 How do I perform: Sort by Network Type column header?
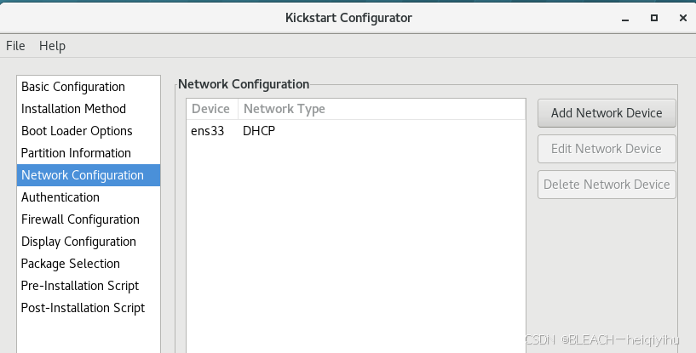coord(382,109)
